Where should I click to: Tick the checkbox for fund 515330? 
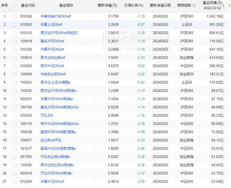click(x=15, y=116)
